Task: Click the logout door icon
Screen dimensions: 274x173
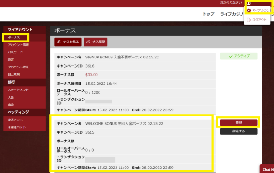Action: point(248,20)
